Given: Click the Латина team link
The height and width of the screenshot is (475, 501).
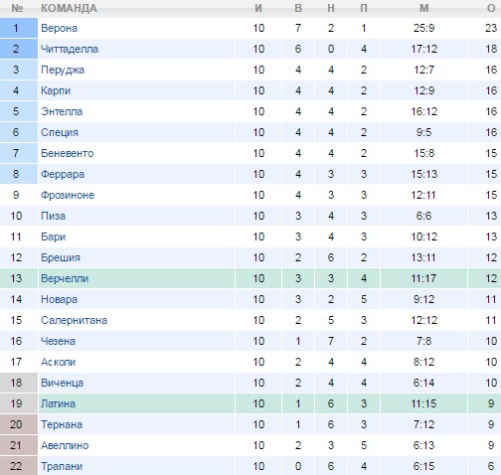Looking at the screenshot, I should point(59,403).
